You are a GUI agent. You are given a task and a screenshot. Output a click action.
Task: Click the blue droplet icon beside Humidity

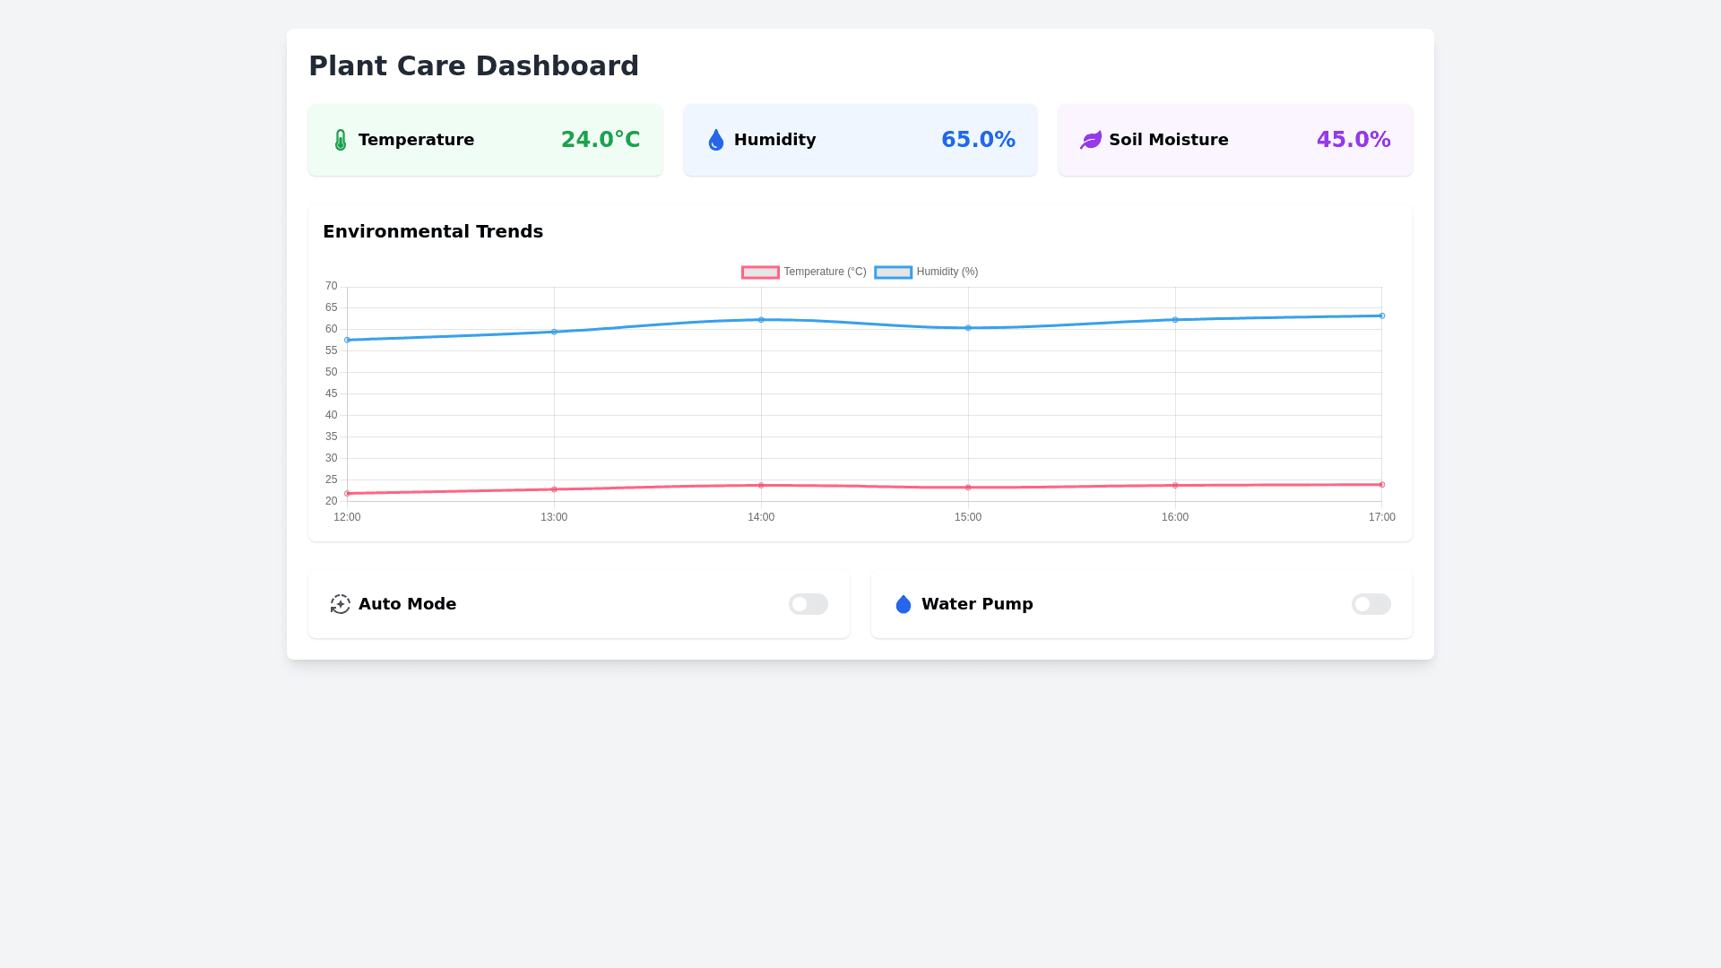715,140
